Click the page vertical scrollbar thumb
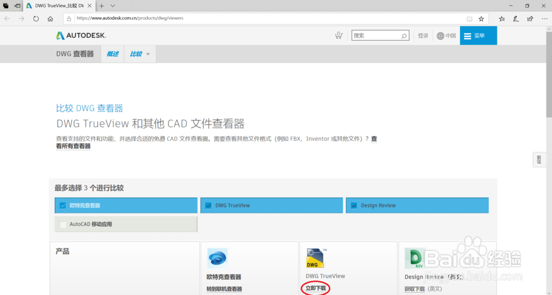This screenshot has height=295, width=552. (549, 73)
